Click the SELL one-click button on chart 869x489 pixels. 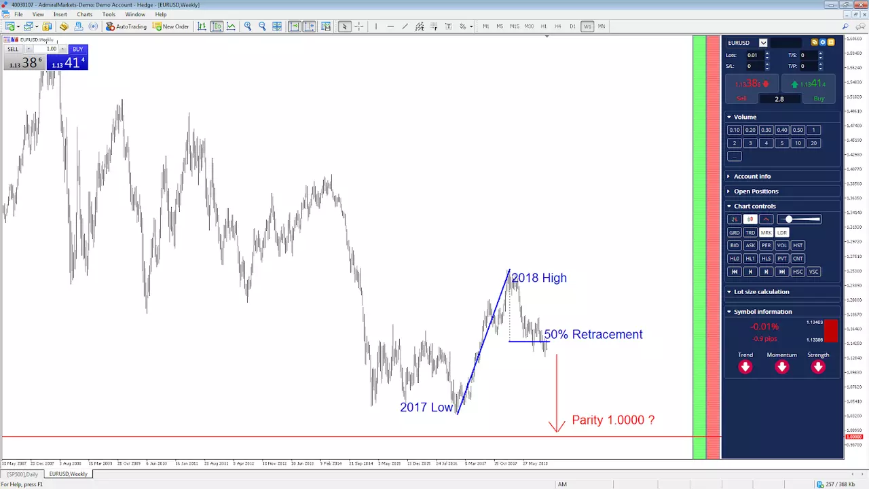13,49
